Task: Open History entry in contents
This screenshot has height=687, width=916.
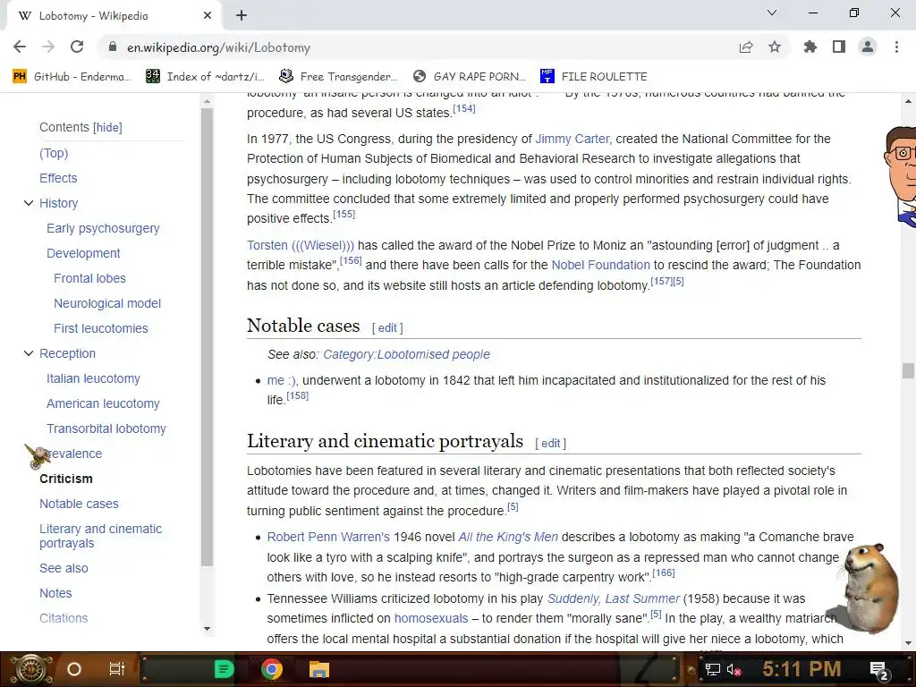Action: point(58,203)
